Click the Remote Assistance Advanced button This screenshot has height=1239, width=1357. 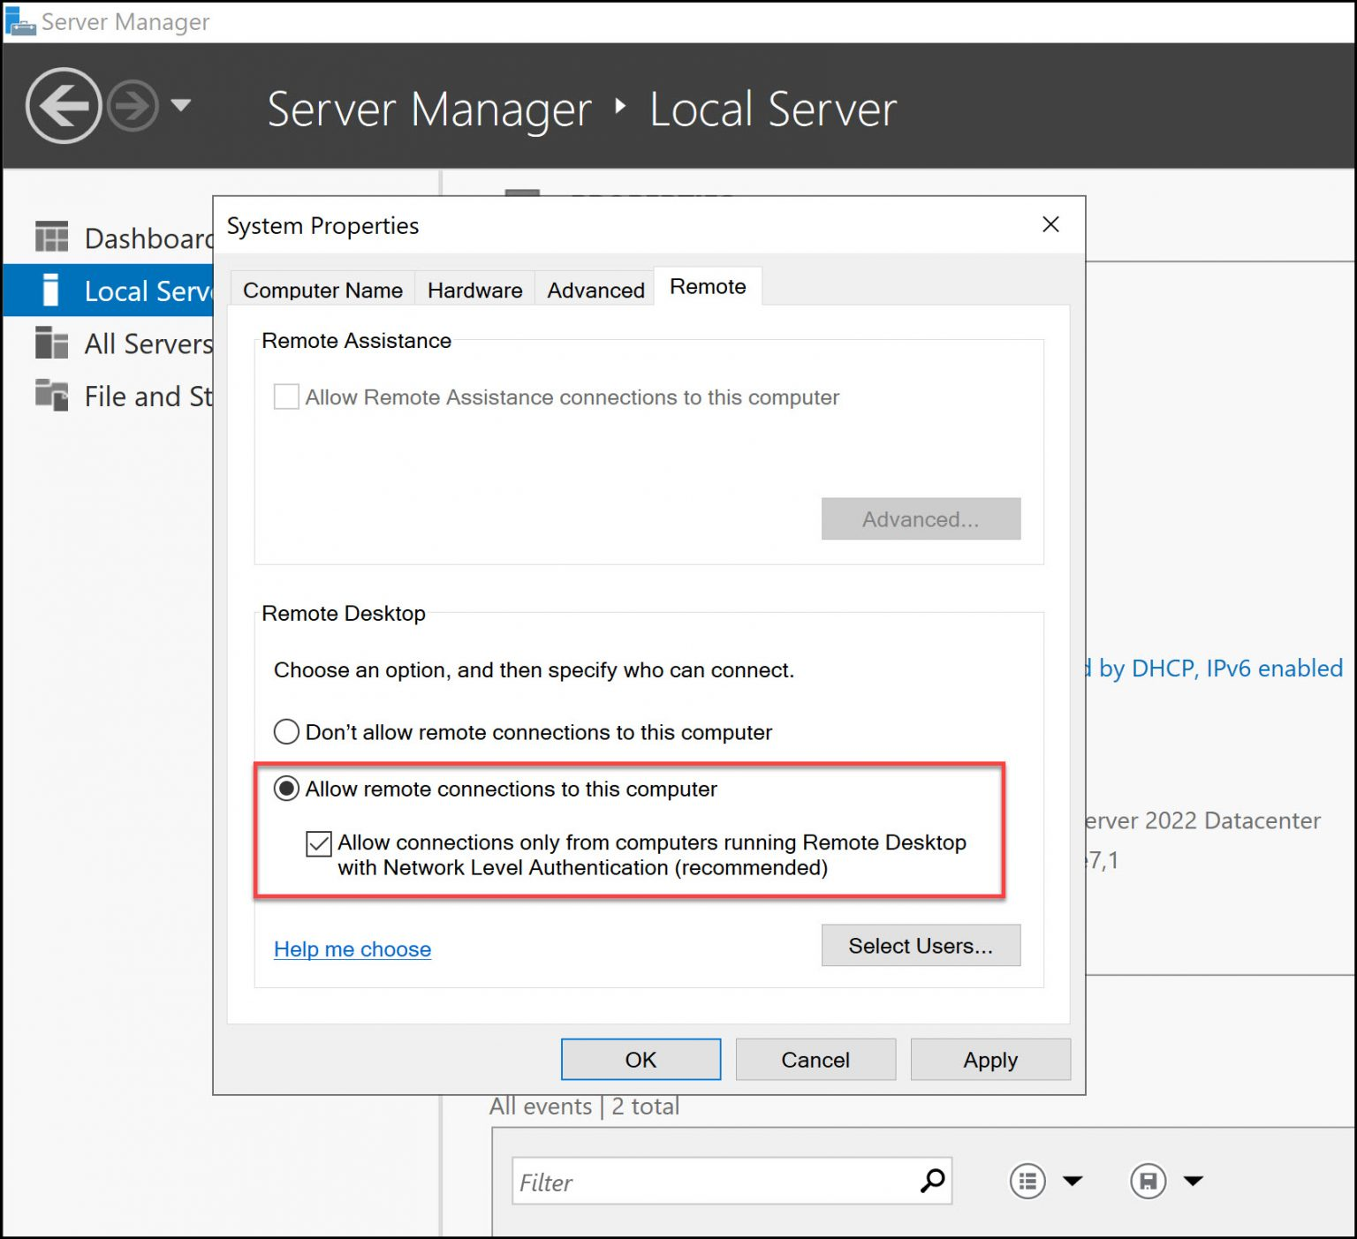pos(921,518)
